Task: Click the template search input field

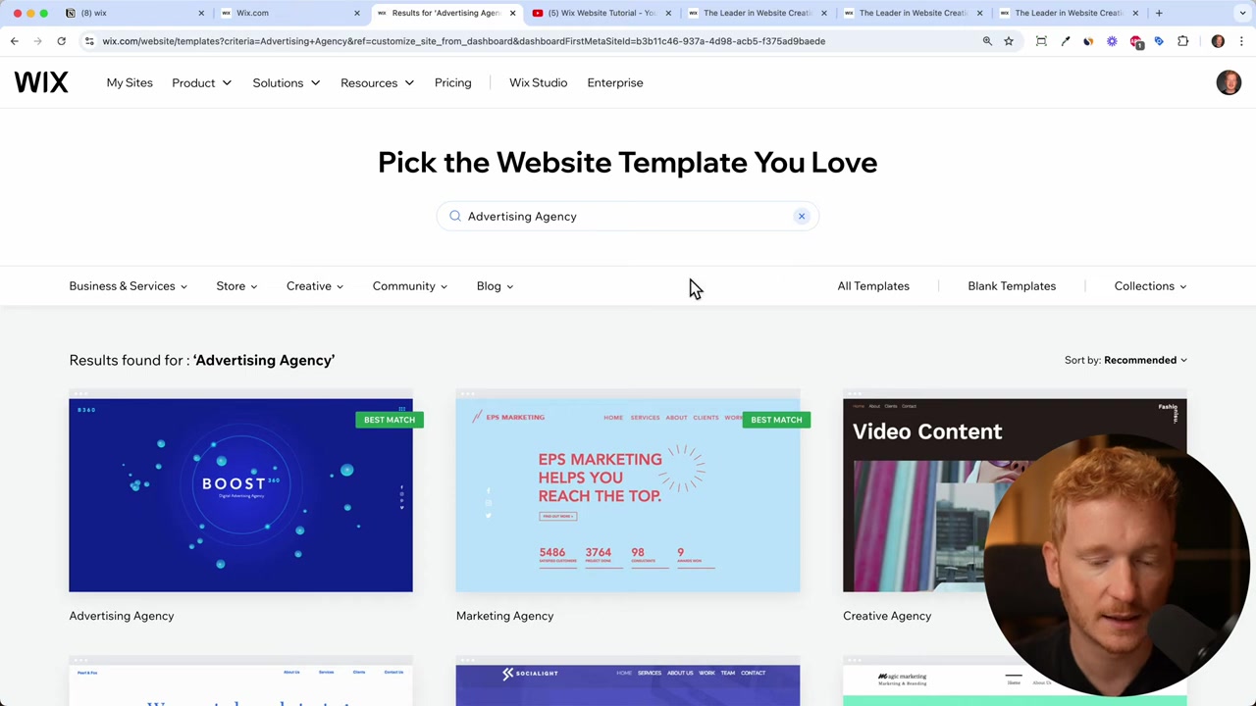Action: pos(628,216)
